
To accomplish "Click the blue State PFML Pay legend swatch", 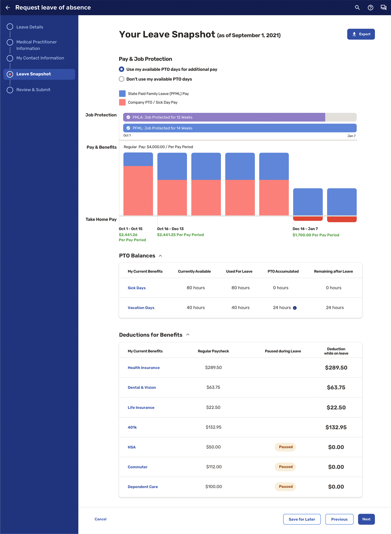I will [122, 94].
